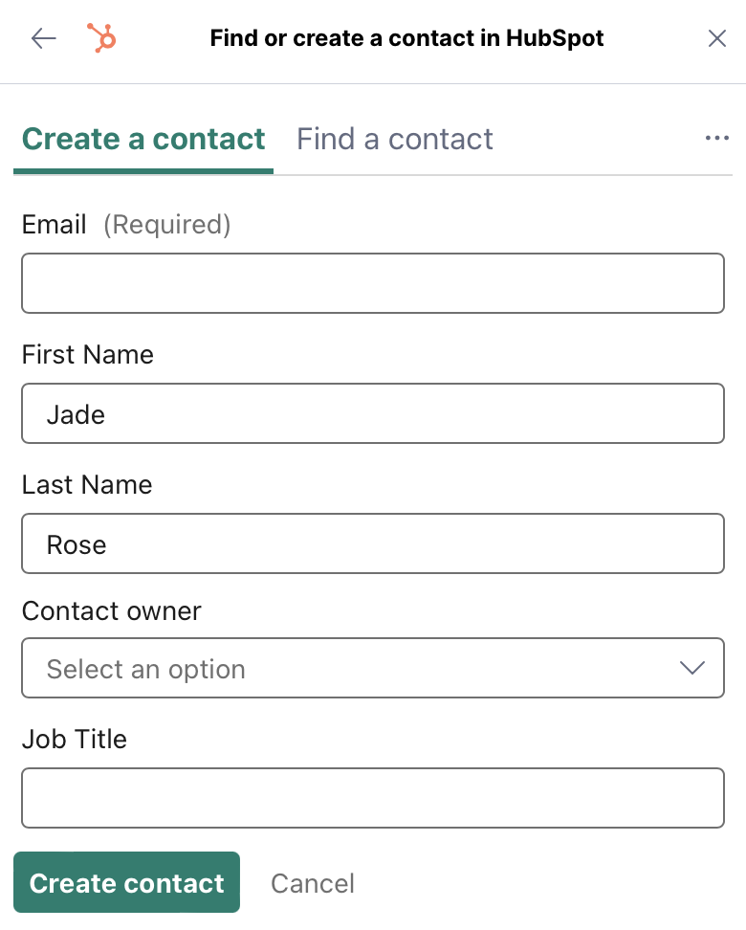746x930 pixels.
Task: Open the Select an option dropdown
Action: click(x=373, y=668)
